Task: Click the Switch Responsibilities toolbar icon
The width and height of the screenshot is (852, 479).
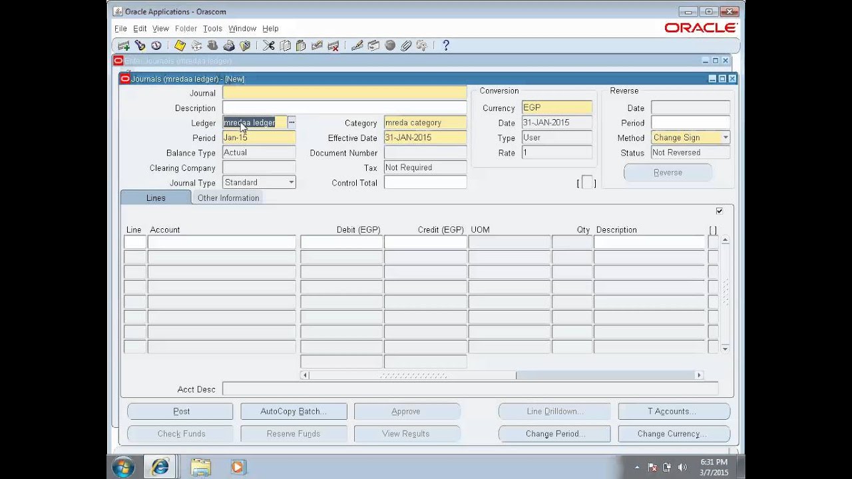Action: coord(212,45)
